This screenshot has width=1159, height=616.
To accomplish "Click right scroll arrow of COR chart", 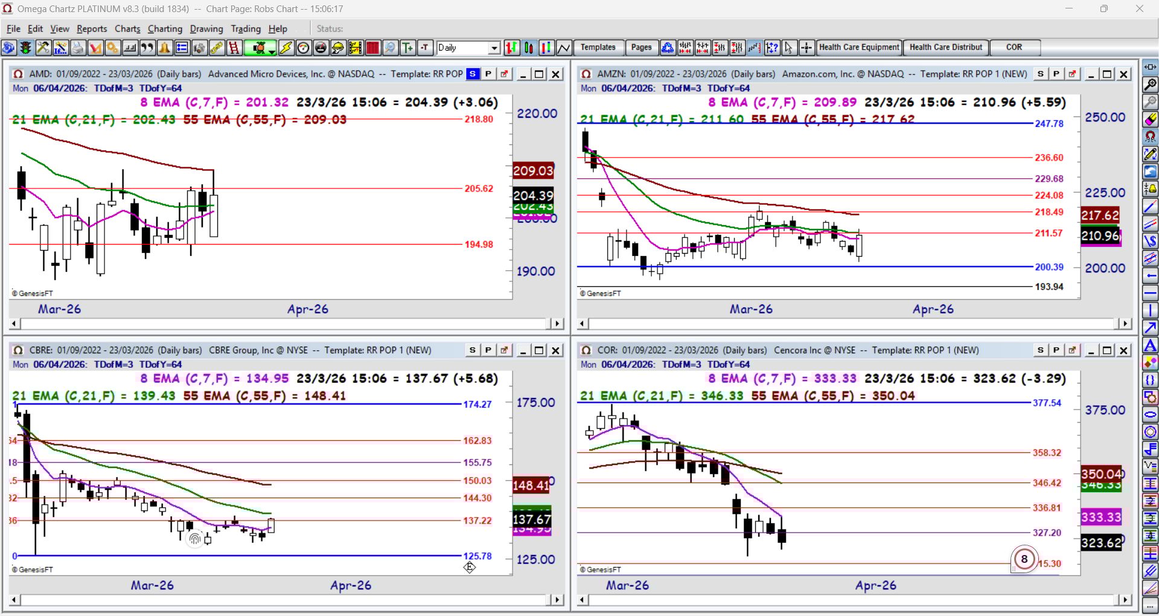I will coord(1125,600).
